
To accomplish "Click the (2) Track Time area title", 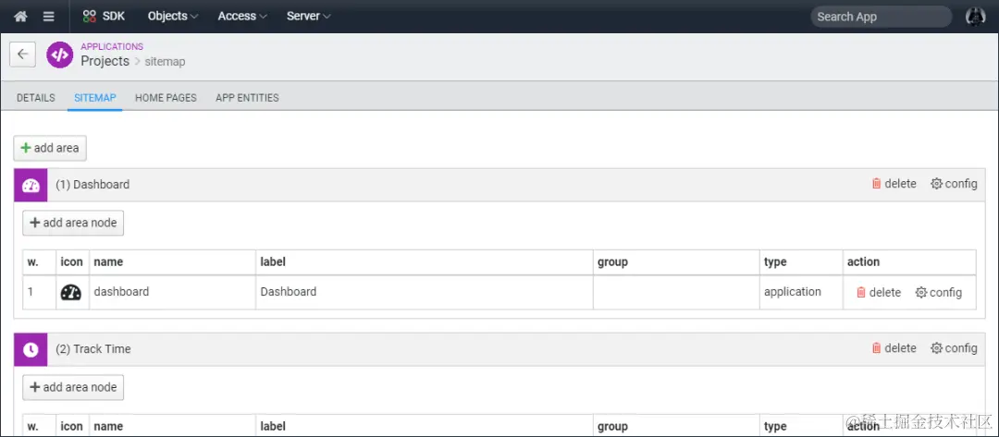I will click(x=93, y=349).
